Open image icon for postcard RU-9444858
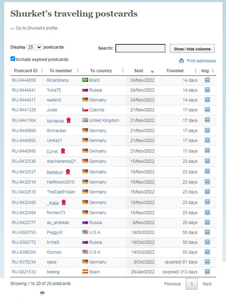 pos(207,80)
